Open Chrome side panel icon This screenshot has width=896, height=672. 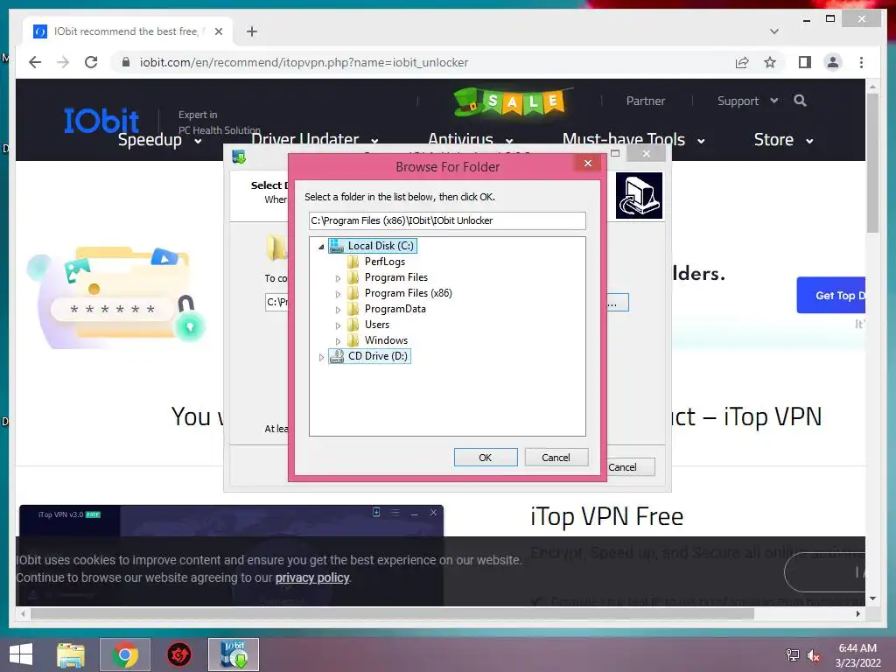pyautogui.click(x=805, y=62)
